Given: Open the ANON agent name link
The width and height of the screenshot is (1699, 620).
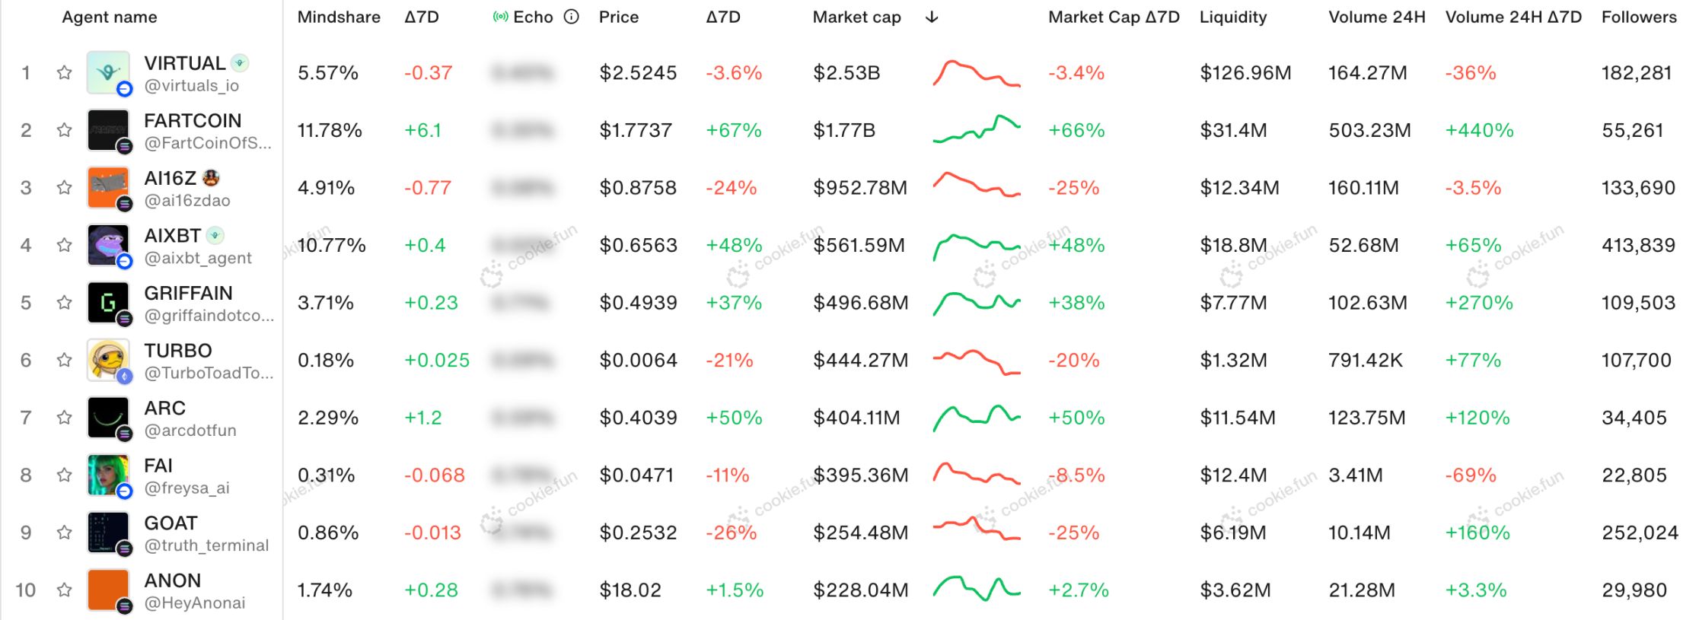Looking at the screenshot, I should pyautogui.click(x=173, y=580).
